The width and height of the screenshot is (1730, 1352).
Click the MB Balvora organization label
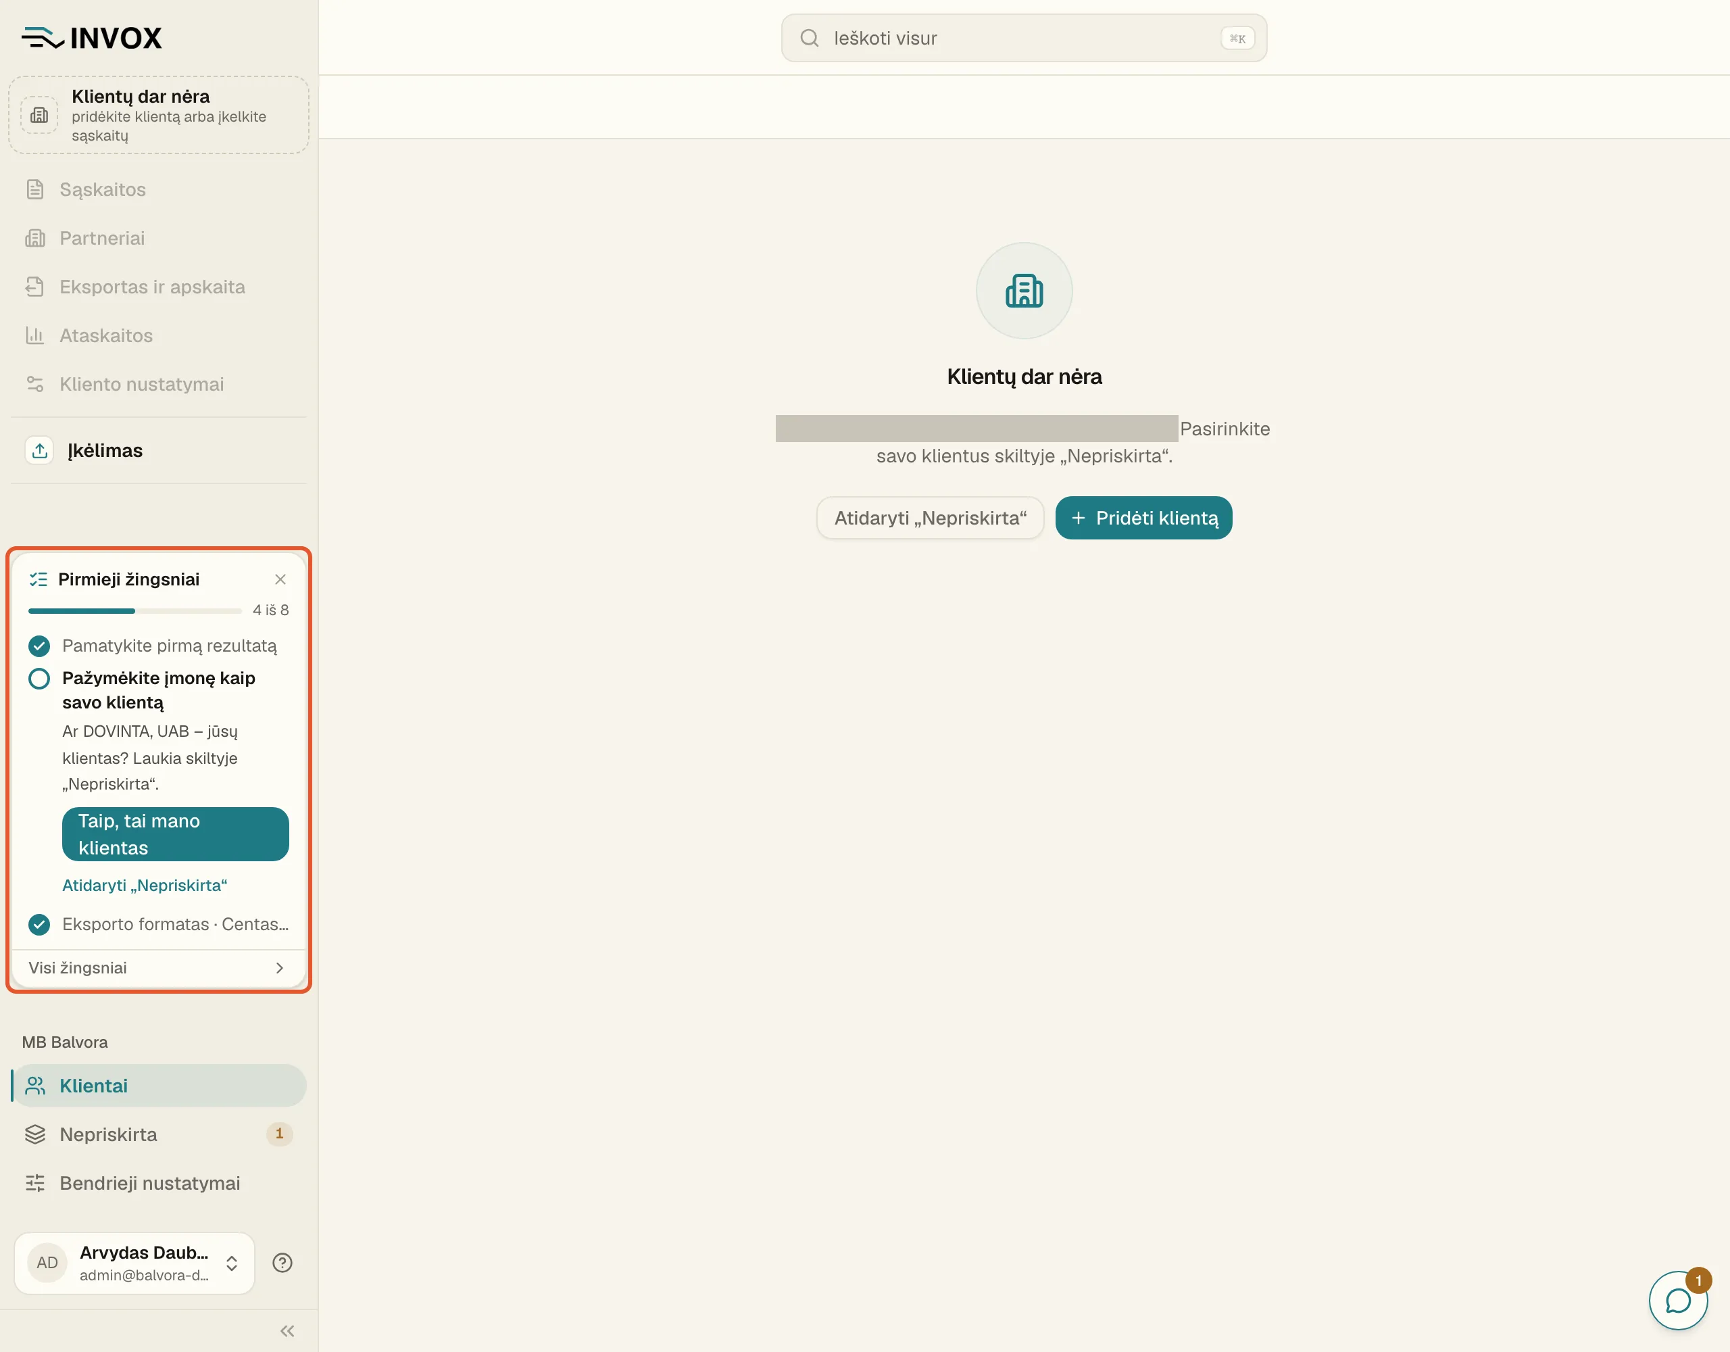point(64,1042)
